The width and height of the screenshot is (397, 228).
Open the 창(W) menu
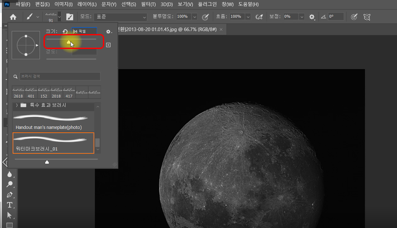(227, 4)
